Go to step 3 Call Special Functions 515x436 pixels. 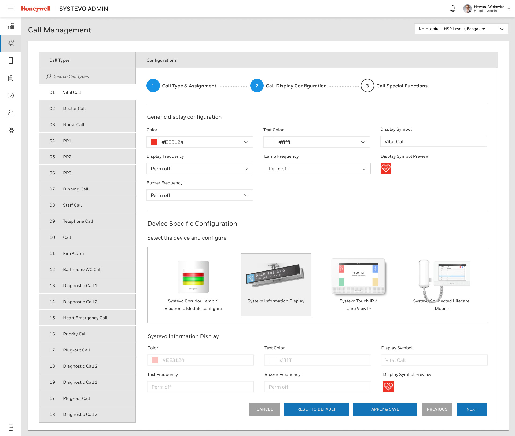(x=367, y=86)
